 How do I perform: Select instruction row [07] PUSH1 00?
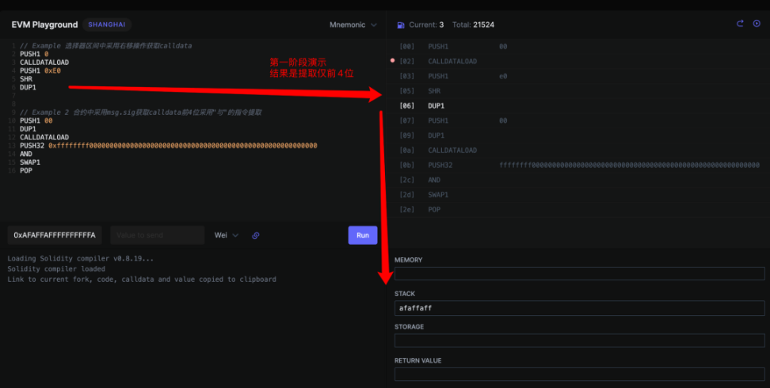[x=578, y=120]
